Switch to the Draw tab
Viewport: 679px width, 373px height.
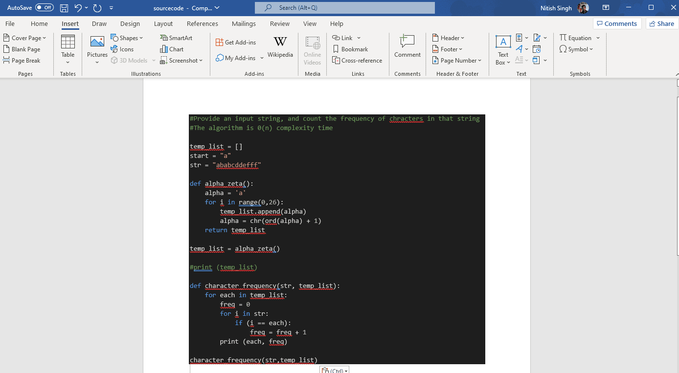pos(99,23)
